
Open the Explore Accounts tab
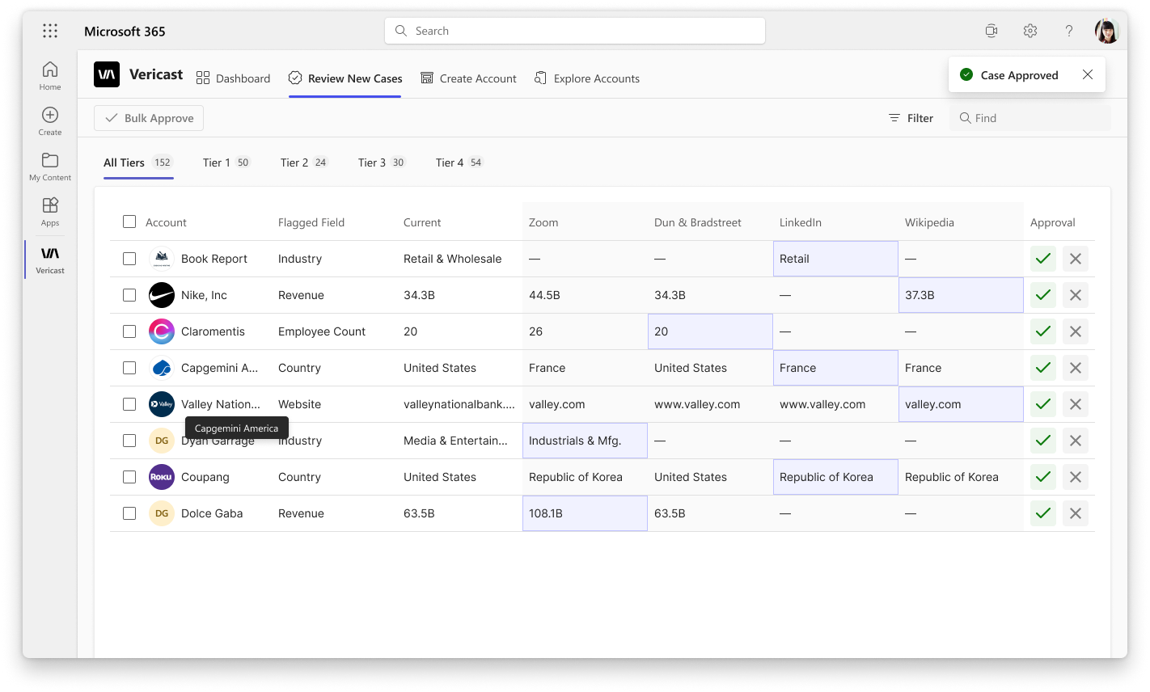click(x=587, y=78)
